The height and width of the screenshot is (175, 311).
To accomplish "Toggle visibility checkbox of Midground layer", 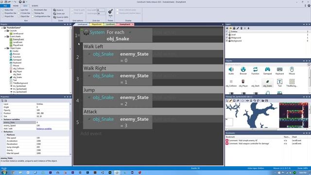I will [x=227, y=38].
